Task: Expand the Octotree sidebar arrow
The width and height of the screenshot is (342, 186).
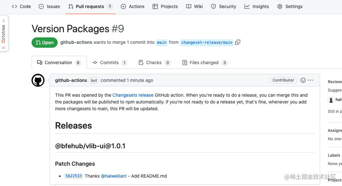Action: point(4,21)
